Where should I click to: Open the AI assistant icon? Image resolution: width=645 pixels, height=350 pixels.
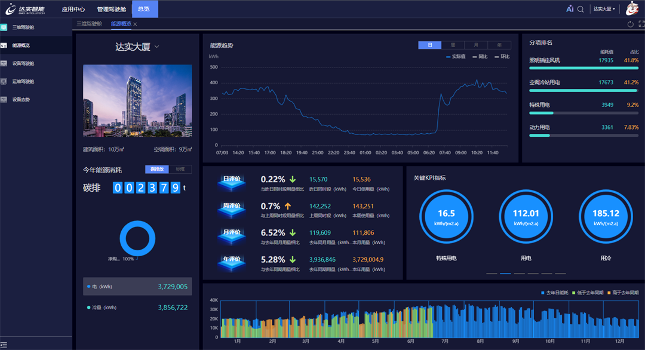tap(570, 9)
